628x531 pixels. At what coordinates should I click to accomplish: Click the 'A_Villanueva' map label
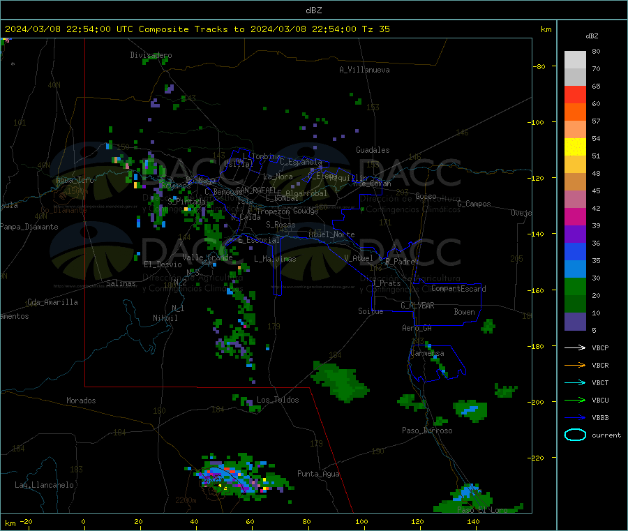pos(364,70)
